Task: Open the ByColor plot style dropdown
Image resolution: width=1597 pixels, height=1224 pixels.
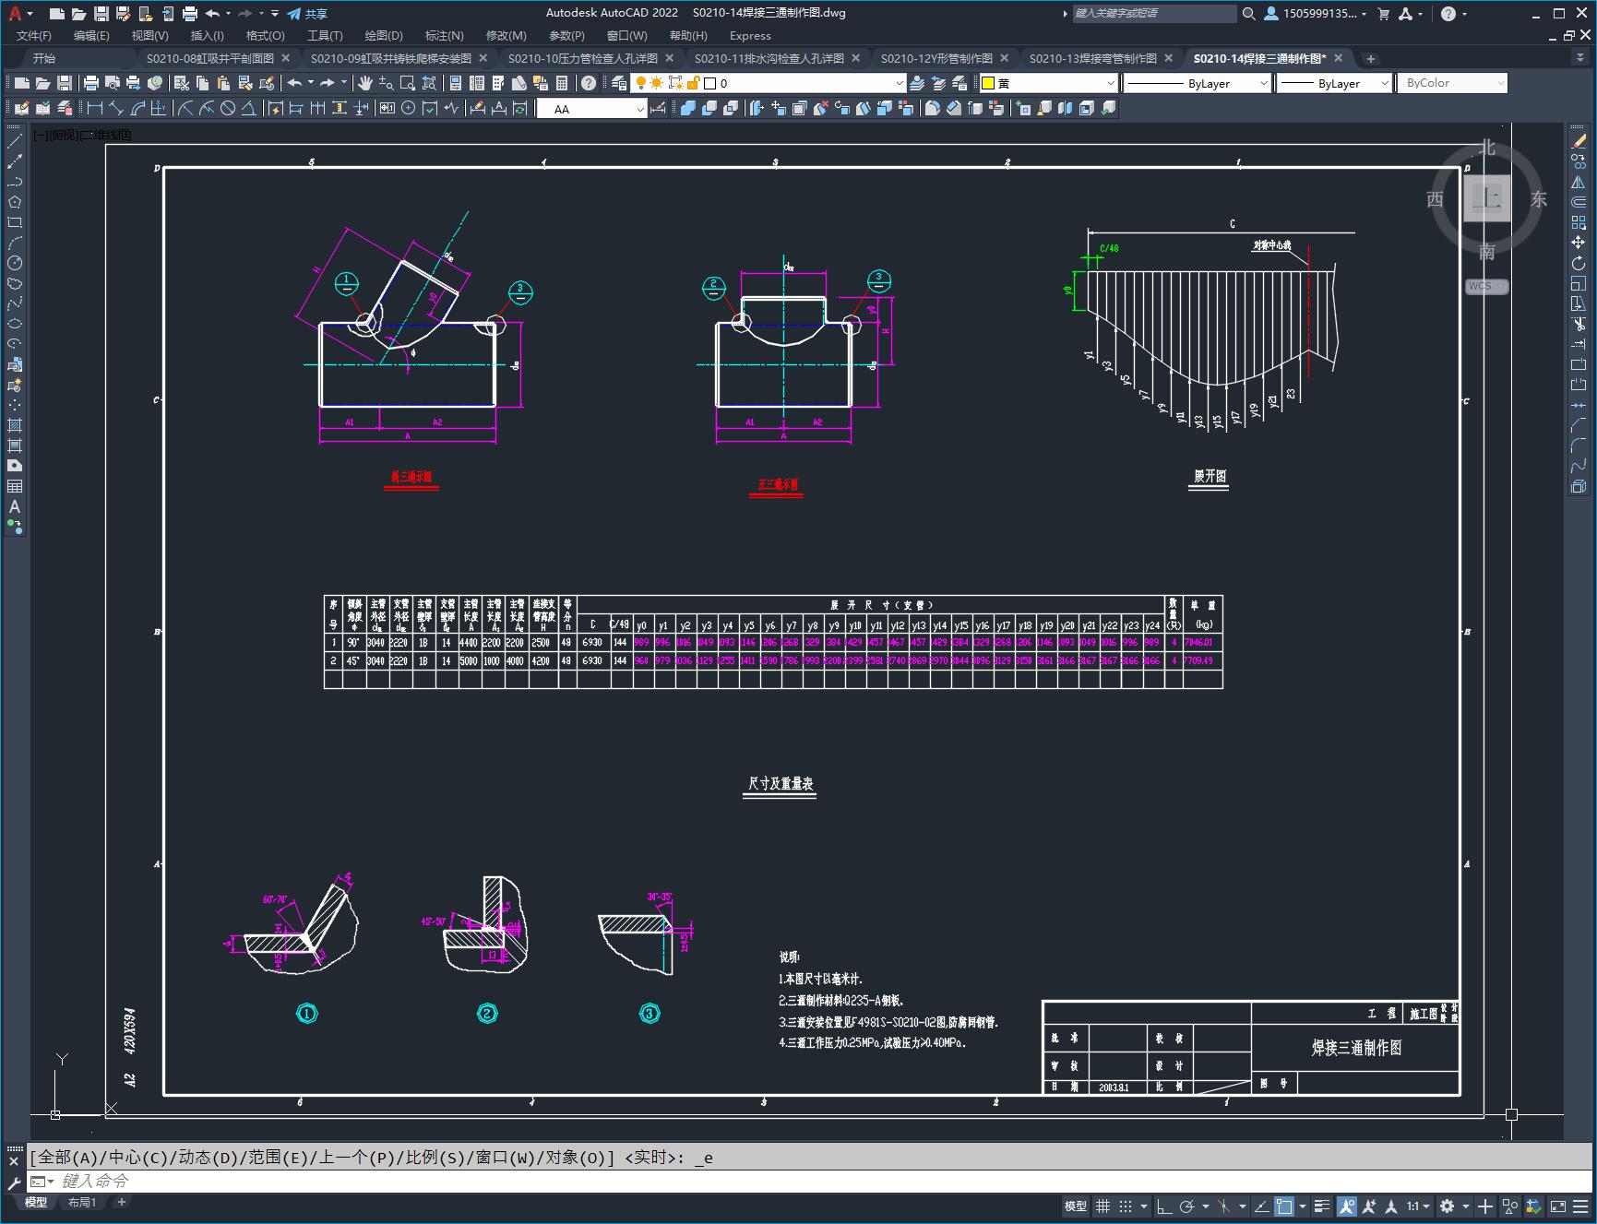Action: click(x=1453, y=83)
